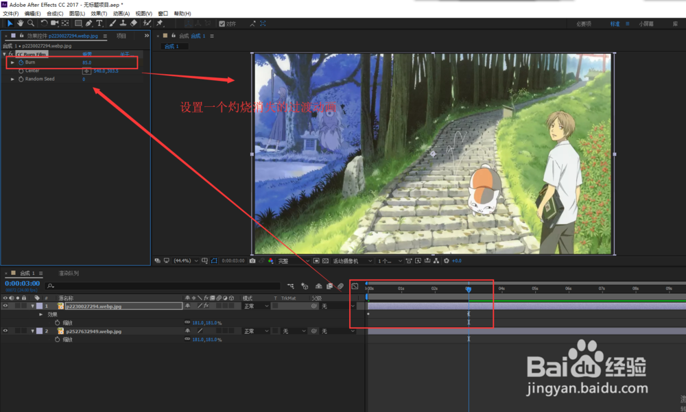
Task: Select the Brush tool
Action: tap(113, 23)
